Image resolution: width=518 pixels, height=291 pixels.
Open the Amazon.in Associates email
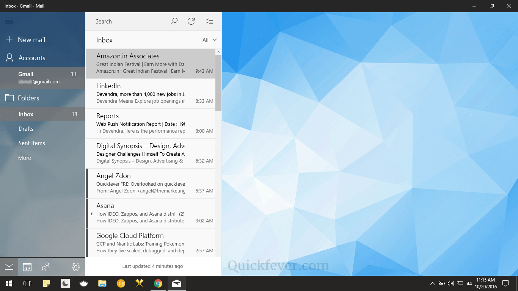click(x=151, y=64)
